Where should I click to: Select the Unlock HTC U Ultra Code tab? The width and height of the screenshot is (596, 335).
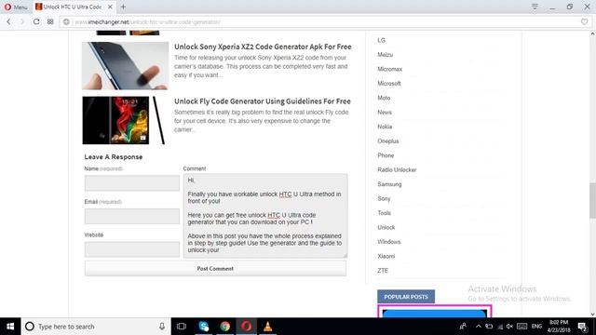[x=74, y=7]
